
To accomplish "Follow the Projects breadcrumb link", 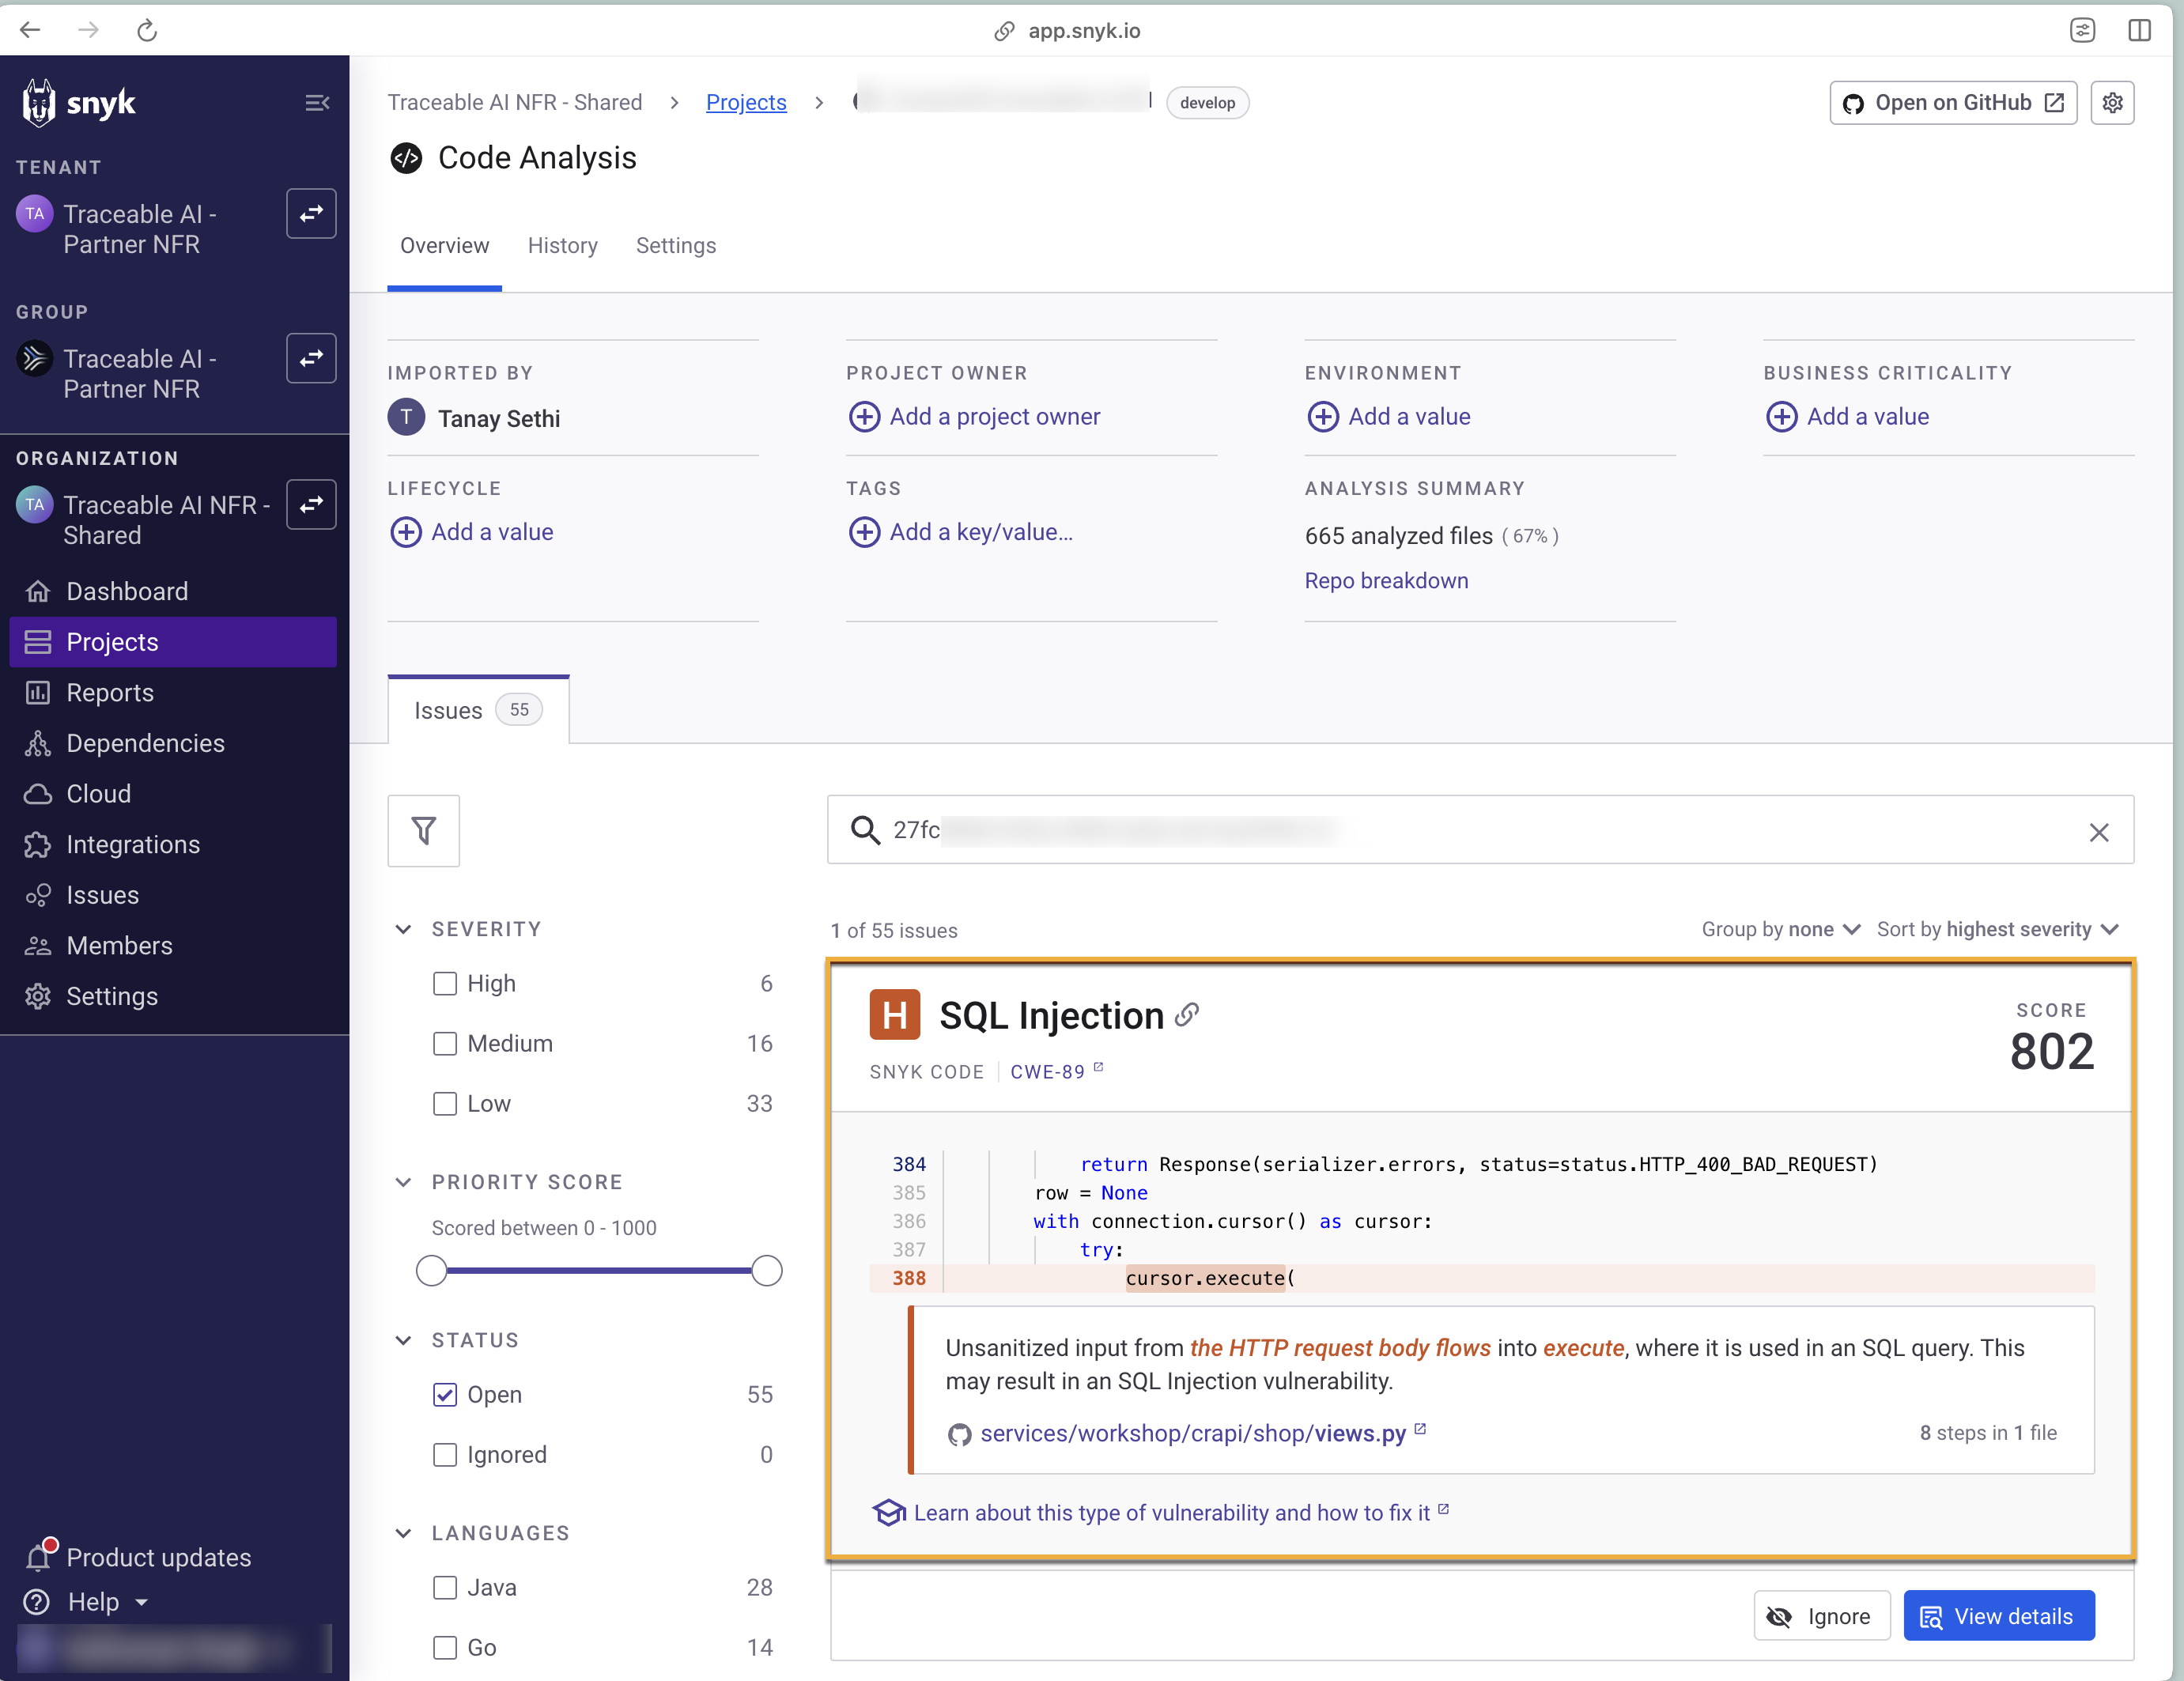I will pyautogui.click(x=746, y=102).
